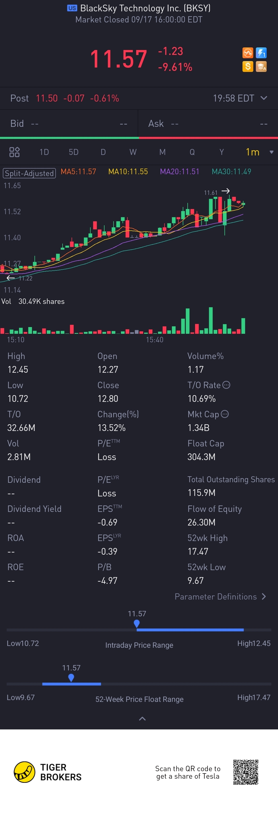Toggle the MA5 indicator label
The width and height of the screenshot is (278, 815).
(x=78, y=172)
